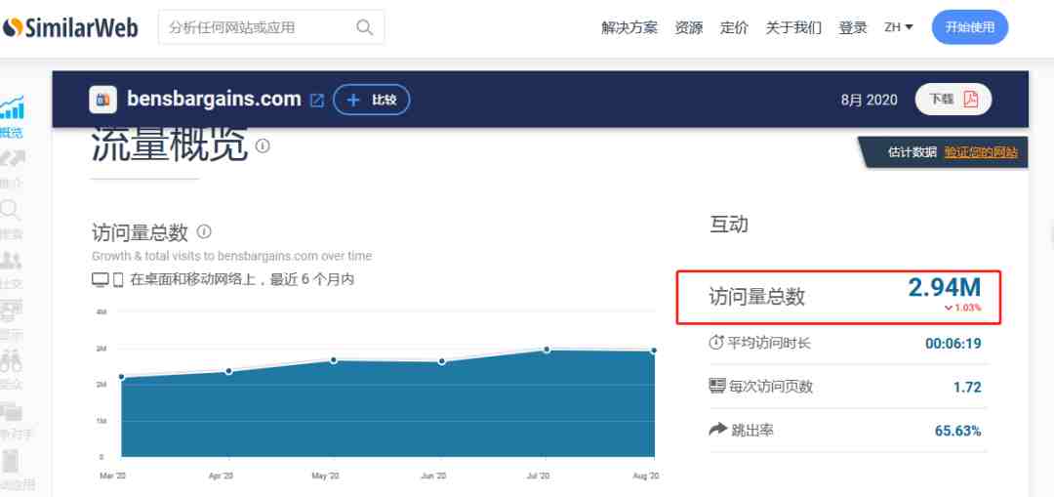Viewport: 1054px width, 497px height.
Task: Click the Apr '20 data point on chart
Action: pos(228,371)
